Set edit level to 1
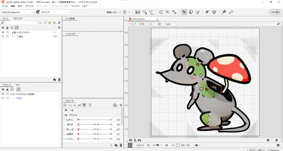The image size is (283, 151). pos(120,12)
